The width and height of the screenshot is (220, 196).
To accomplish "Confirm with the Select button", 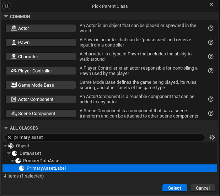I will coord(175,188).
